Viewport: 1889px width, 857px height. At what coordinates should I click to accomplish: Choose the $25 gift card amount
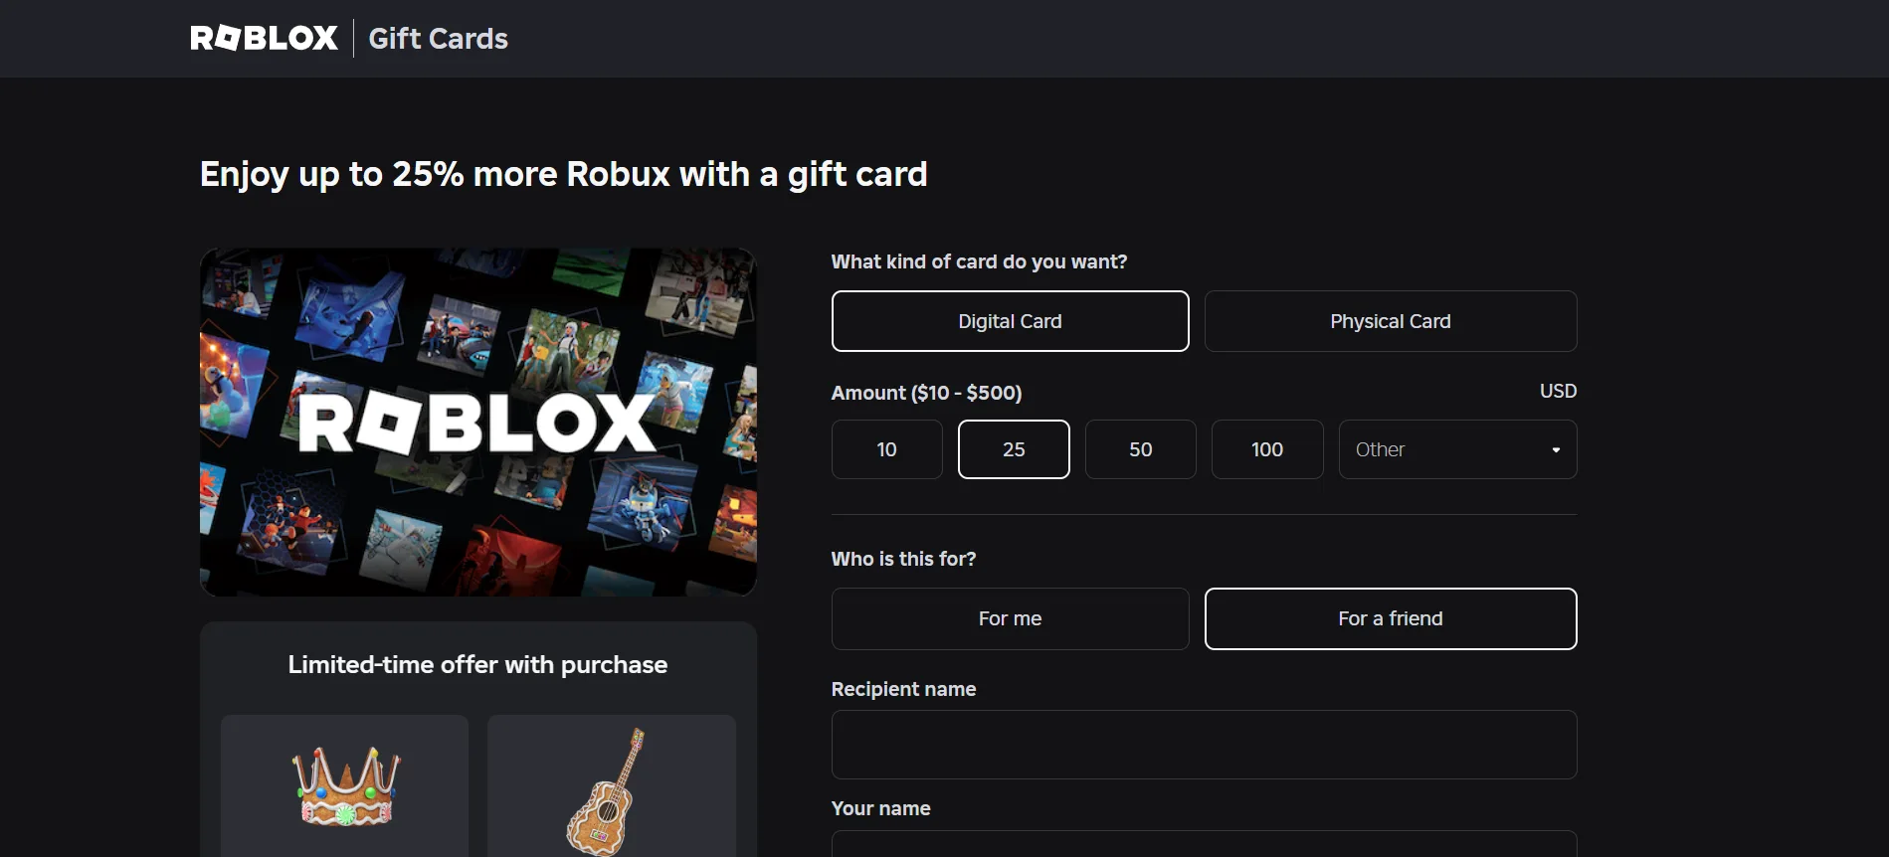tap(1013, 449)
